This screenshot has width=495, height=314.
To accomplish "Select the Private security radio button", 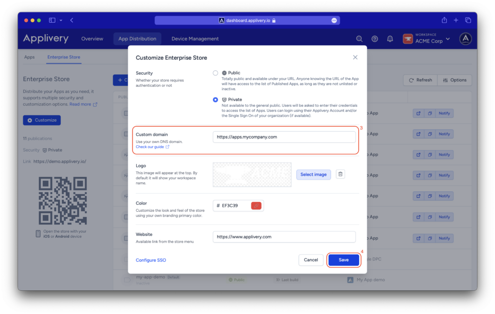I will 215,100.
